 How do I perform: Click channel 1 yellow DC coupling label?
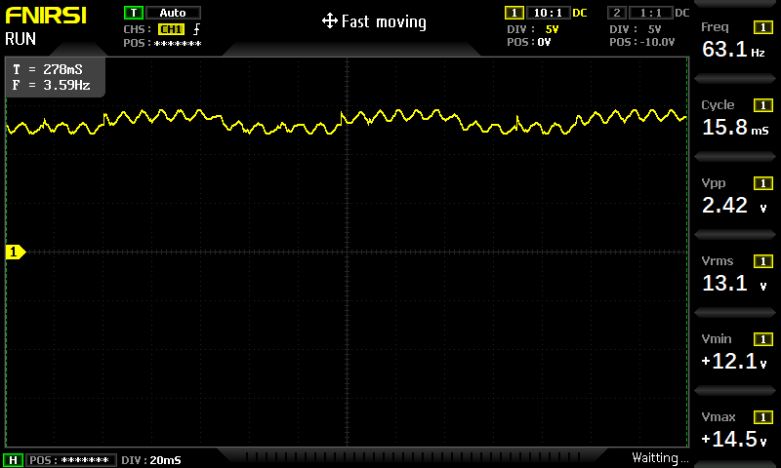click(x=580, y=13)
